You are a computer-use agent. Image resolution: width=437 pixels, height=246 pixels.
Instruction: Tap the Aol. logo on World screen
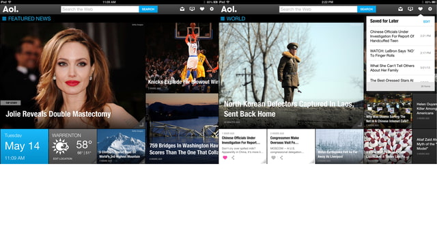(x=229, y=9)
